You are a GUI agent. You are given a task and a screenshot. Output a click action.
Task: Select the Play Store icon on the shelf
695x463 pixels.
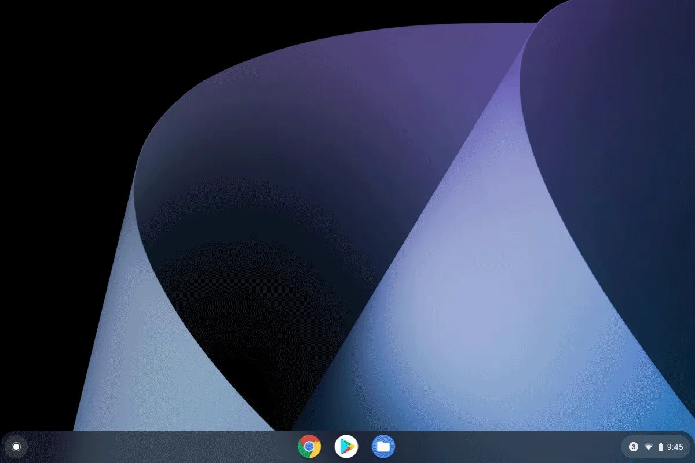(x=346, y=446)
